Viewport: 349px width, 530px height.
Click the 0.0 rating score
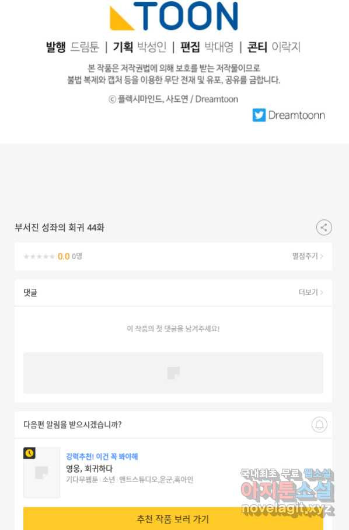pyautogui.click(x=64, y=256)
